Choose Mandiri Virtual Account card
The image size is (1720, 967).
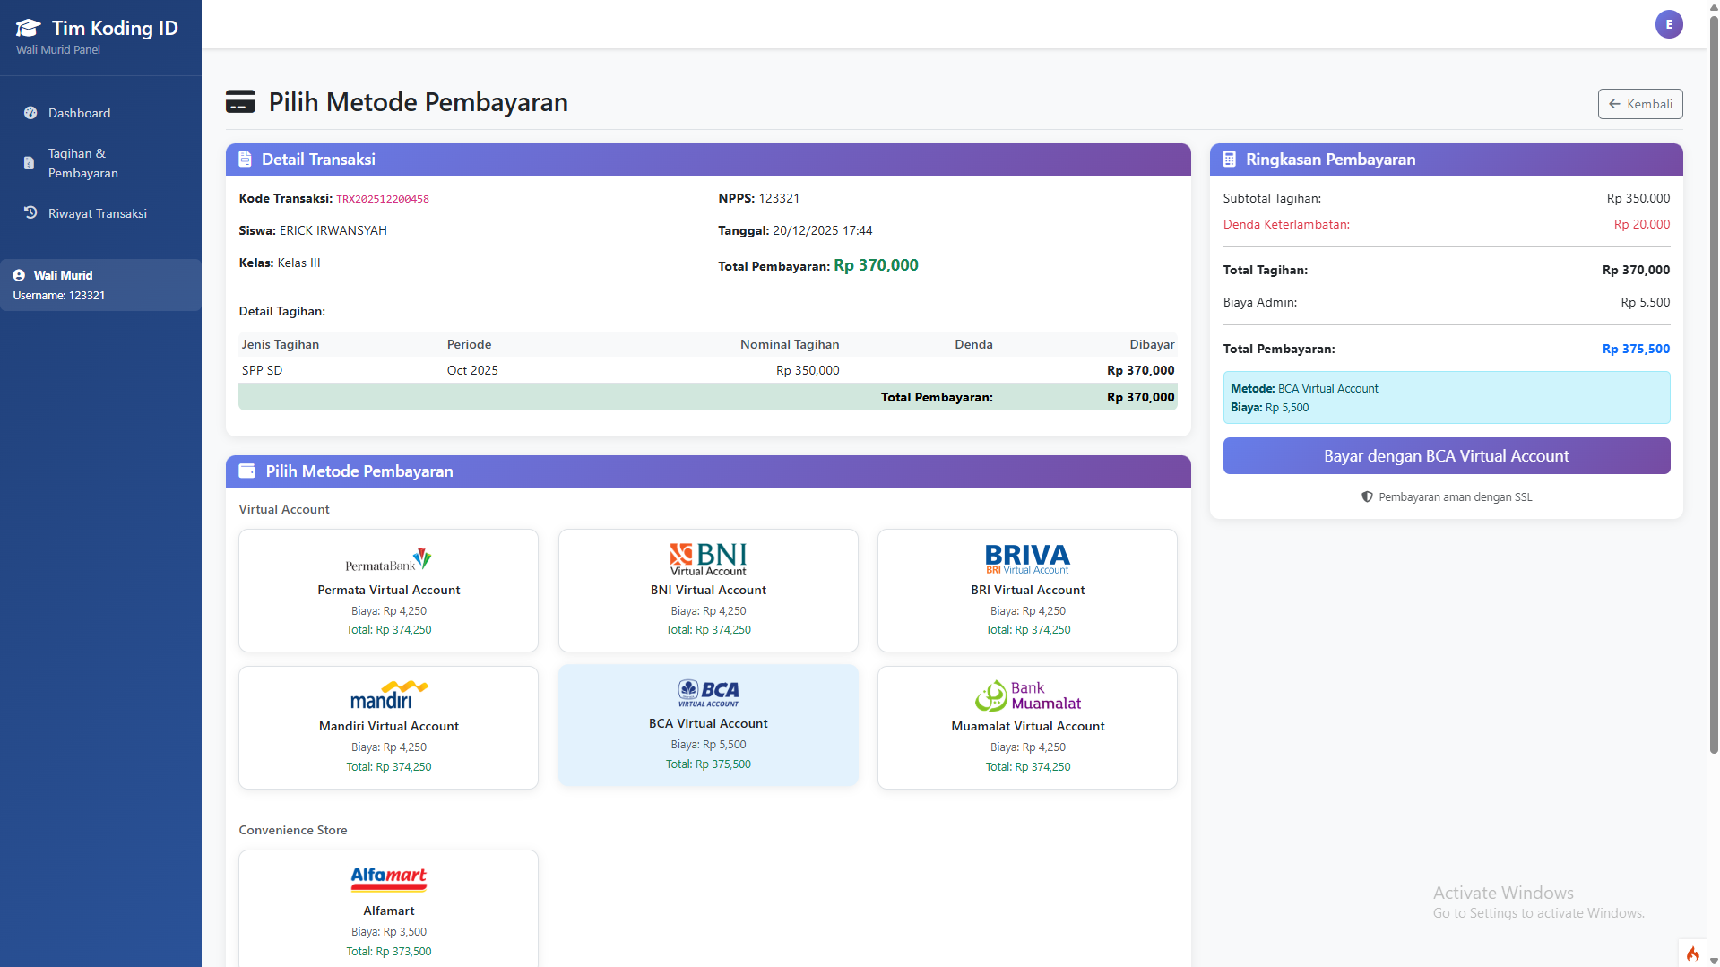tap(388, 727)
